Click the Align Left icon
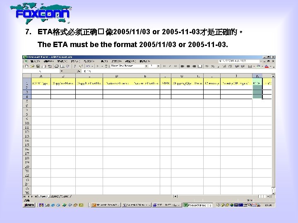 pyautogui.click(x=183, y=66)
